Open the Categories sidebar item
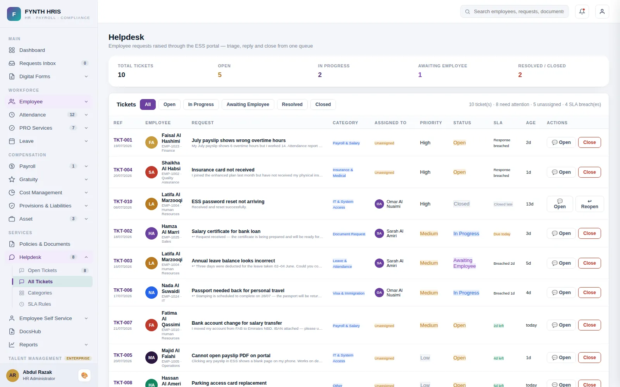620x387 pixels. 52,293
